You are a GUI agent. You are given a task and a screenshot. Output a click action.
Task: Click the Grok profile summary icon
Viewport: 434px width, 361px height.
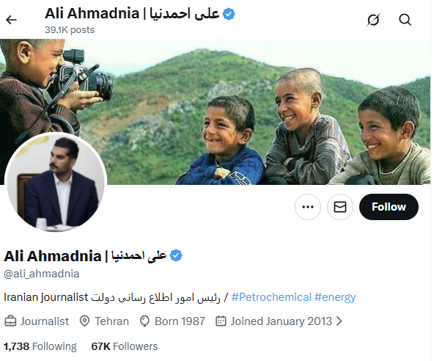(373, 20)
